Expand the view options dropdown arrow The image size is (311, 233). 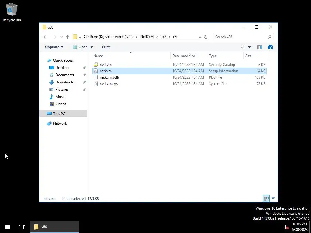coord(250,47)
